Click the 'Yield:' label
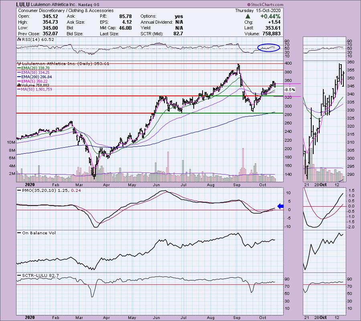361x321 pixels. click(146, 28)
